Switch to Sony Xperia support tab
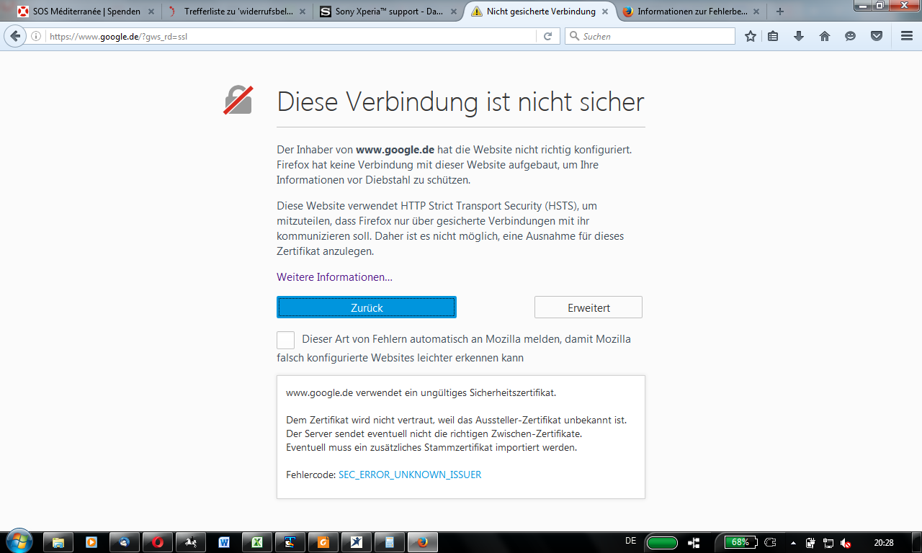 (x=388, y=12)
